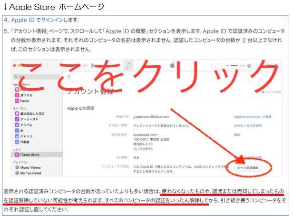The width and height of the screenshot is (293, 216).
Task: Click the Apple IDの概要 heading
Action: (81, 108)
